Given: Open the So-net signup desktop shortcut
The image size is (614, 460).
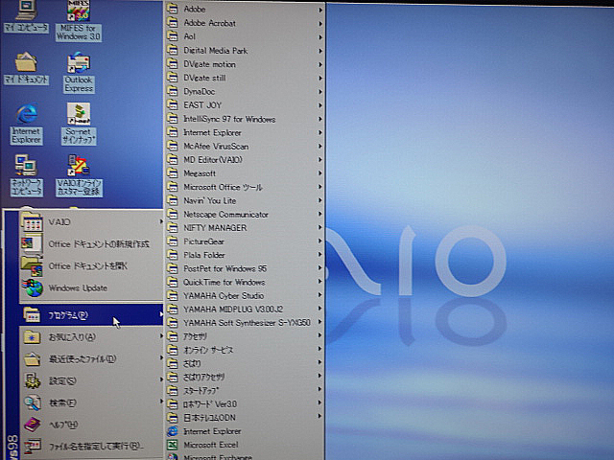Looking at the screenshot, I should click(x=79, y=115).
